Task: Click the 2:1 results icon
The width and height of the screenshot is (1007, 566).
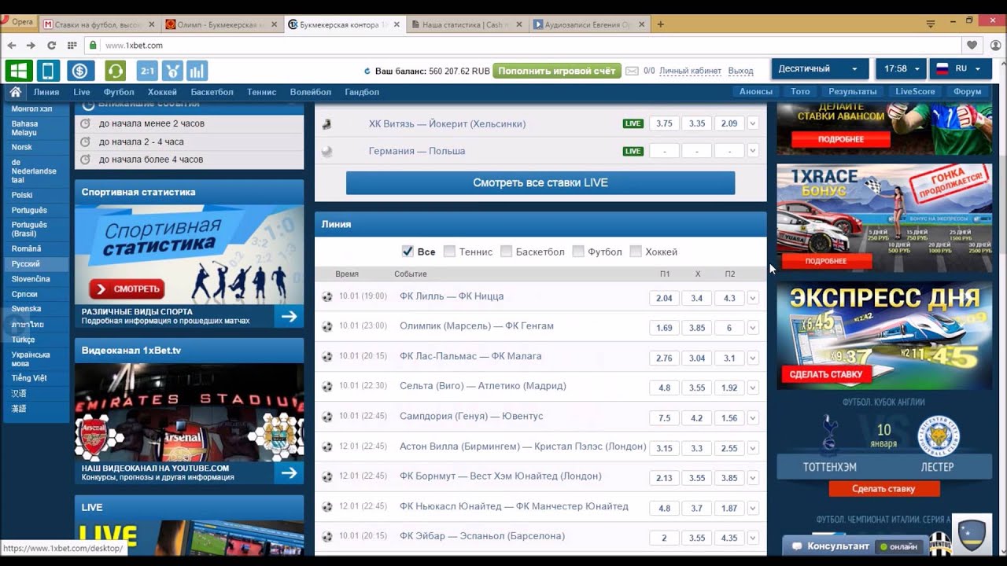Action: (x=147, y=71)
